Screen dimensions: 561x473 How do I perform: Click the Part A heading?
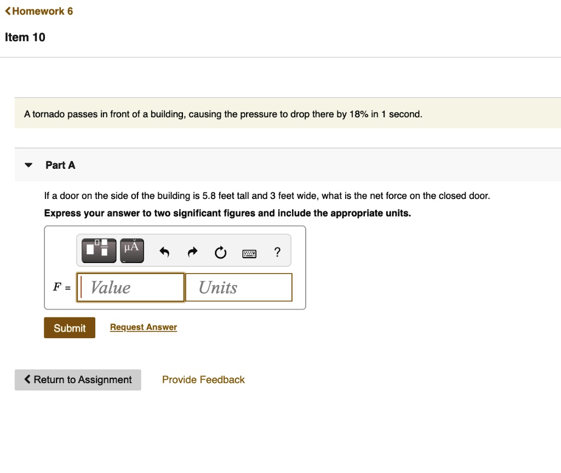coord(60,165)
